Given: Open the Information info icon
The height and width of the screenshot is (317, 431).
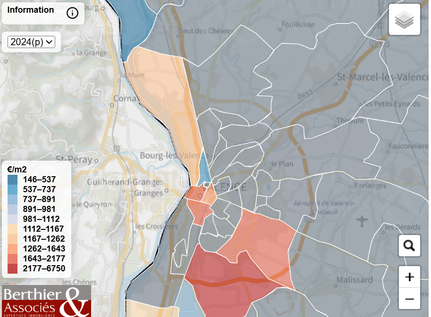Looking at the screenshot, I should [72, 13].
